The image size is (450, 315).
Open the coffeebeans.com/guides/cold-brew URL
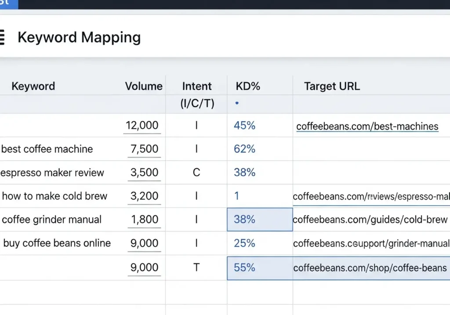click(370, 220)
